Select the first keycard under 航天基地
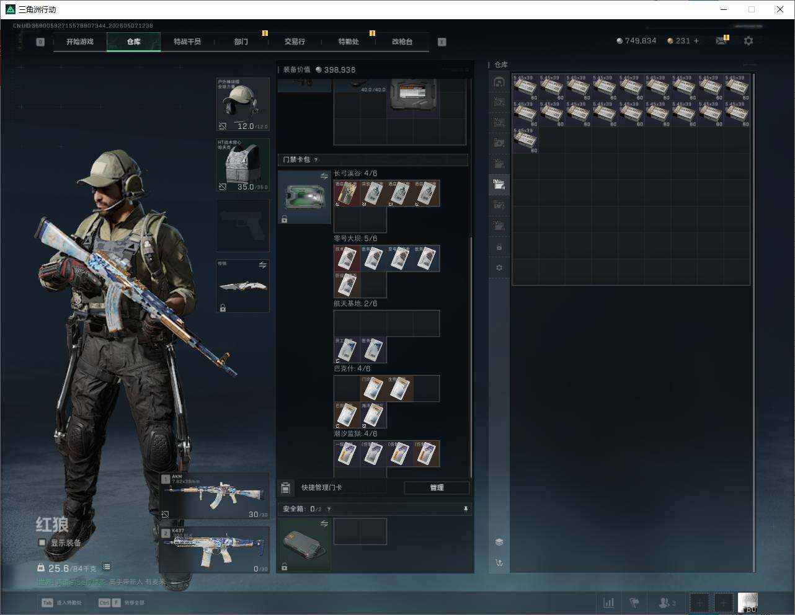Image resolution: width=795 pixels, height=615 pixels. coord(347,350)
